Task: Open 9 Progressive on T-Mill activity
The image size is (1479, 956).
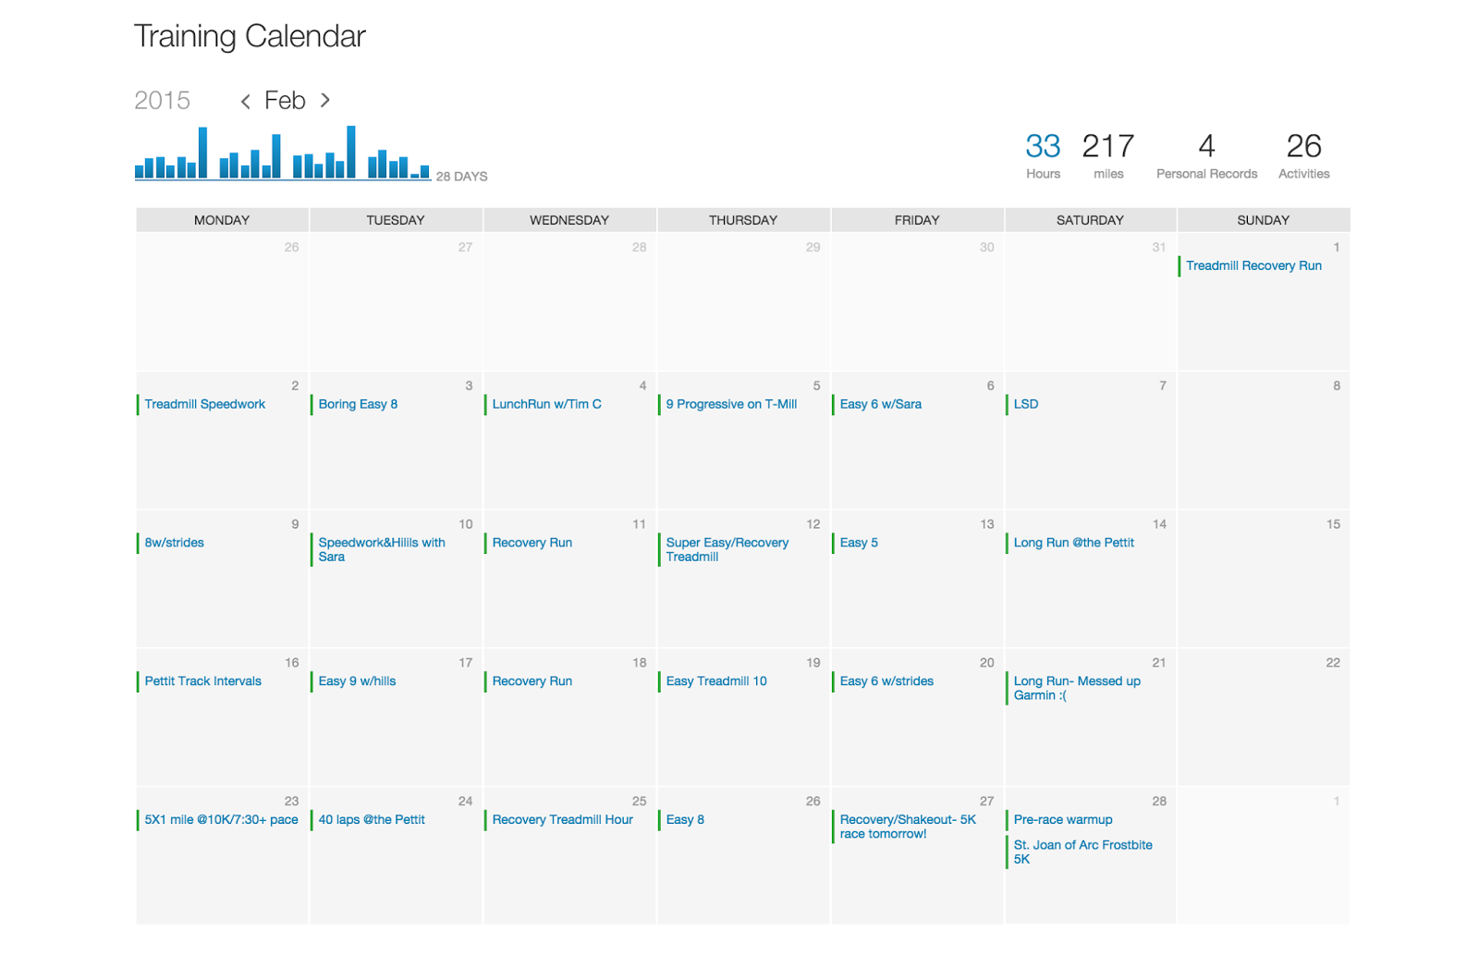Action: (730, 405)
